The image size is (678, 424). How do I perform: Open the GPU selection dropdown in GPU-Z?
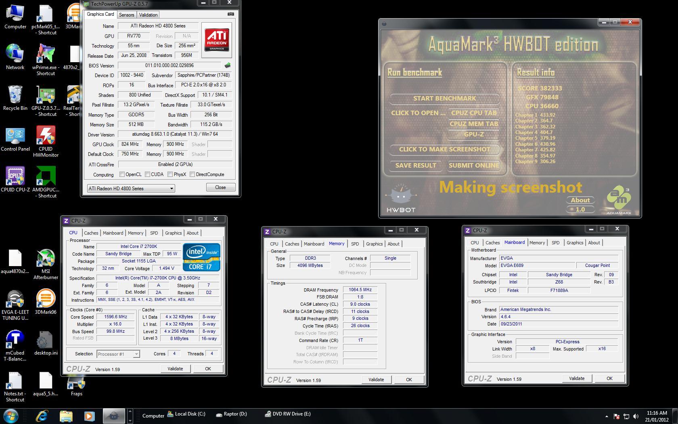(131, 189)
